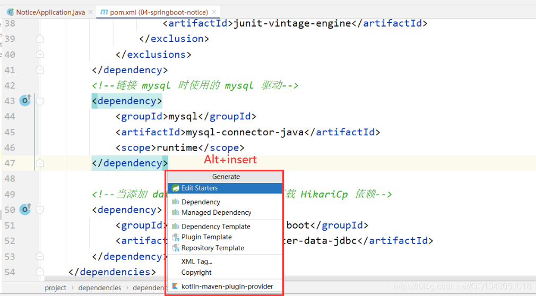The width and height of the screenshot is (536, 296).
Task: Select Dependency Template entry
Action: [x=225, y=227]
